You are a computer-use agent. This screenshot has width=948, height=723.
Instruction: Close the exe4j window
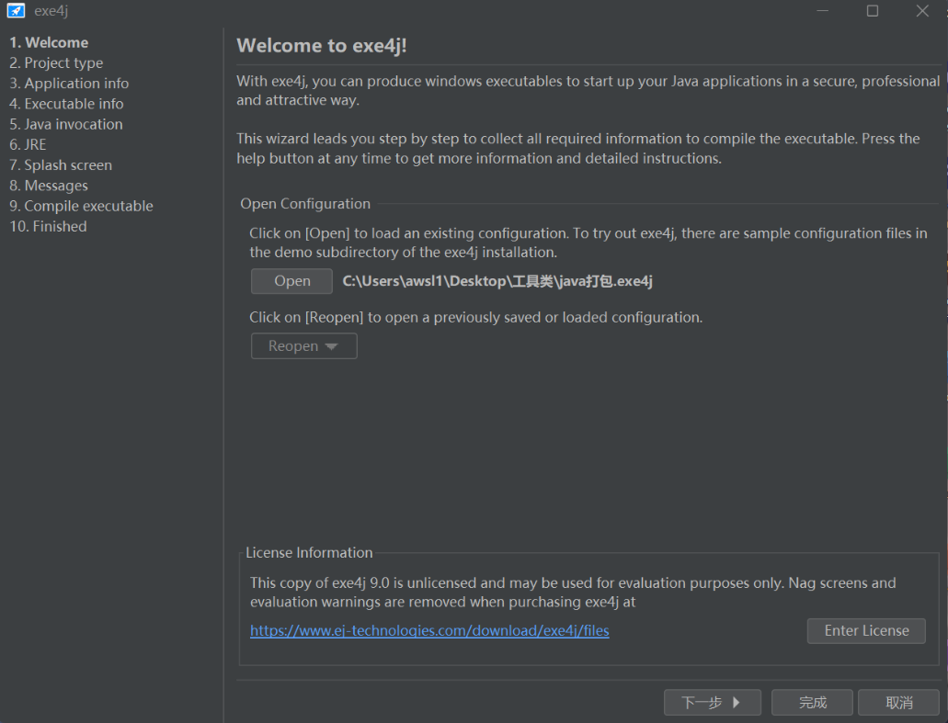922,11
